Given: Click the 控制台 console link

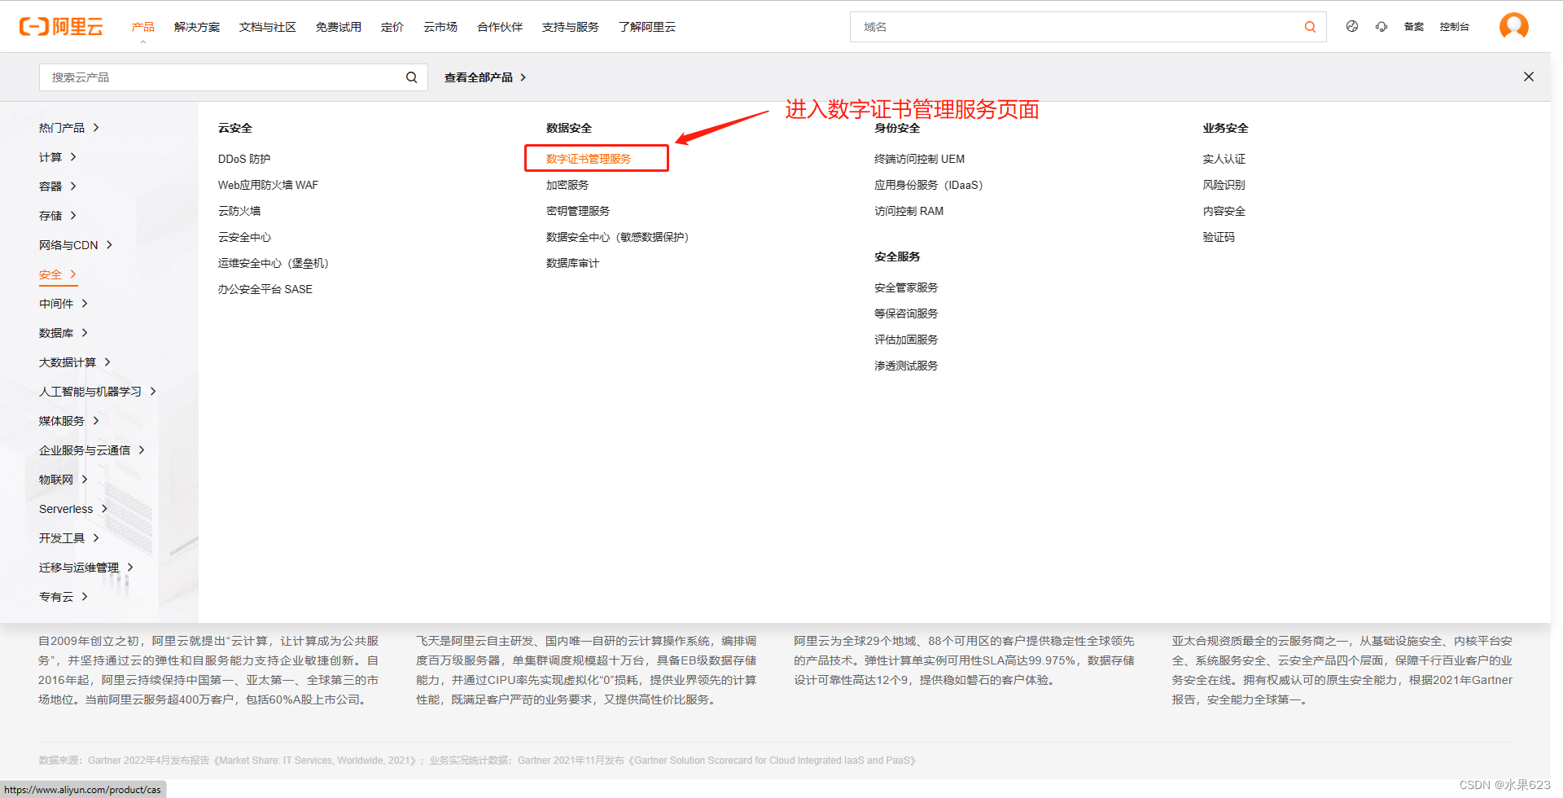Looking at the screenshot, I should coord(1456,26).
